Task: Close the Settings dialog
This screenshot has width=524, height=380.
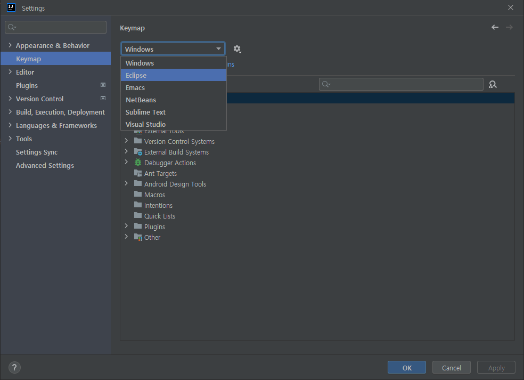Action: coord(510,7)
